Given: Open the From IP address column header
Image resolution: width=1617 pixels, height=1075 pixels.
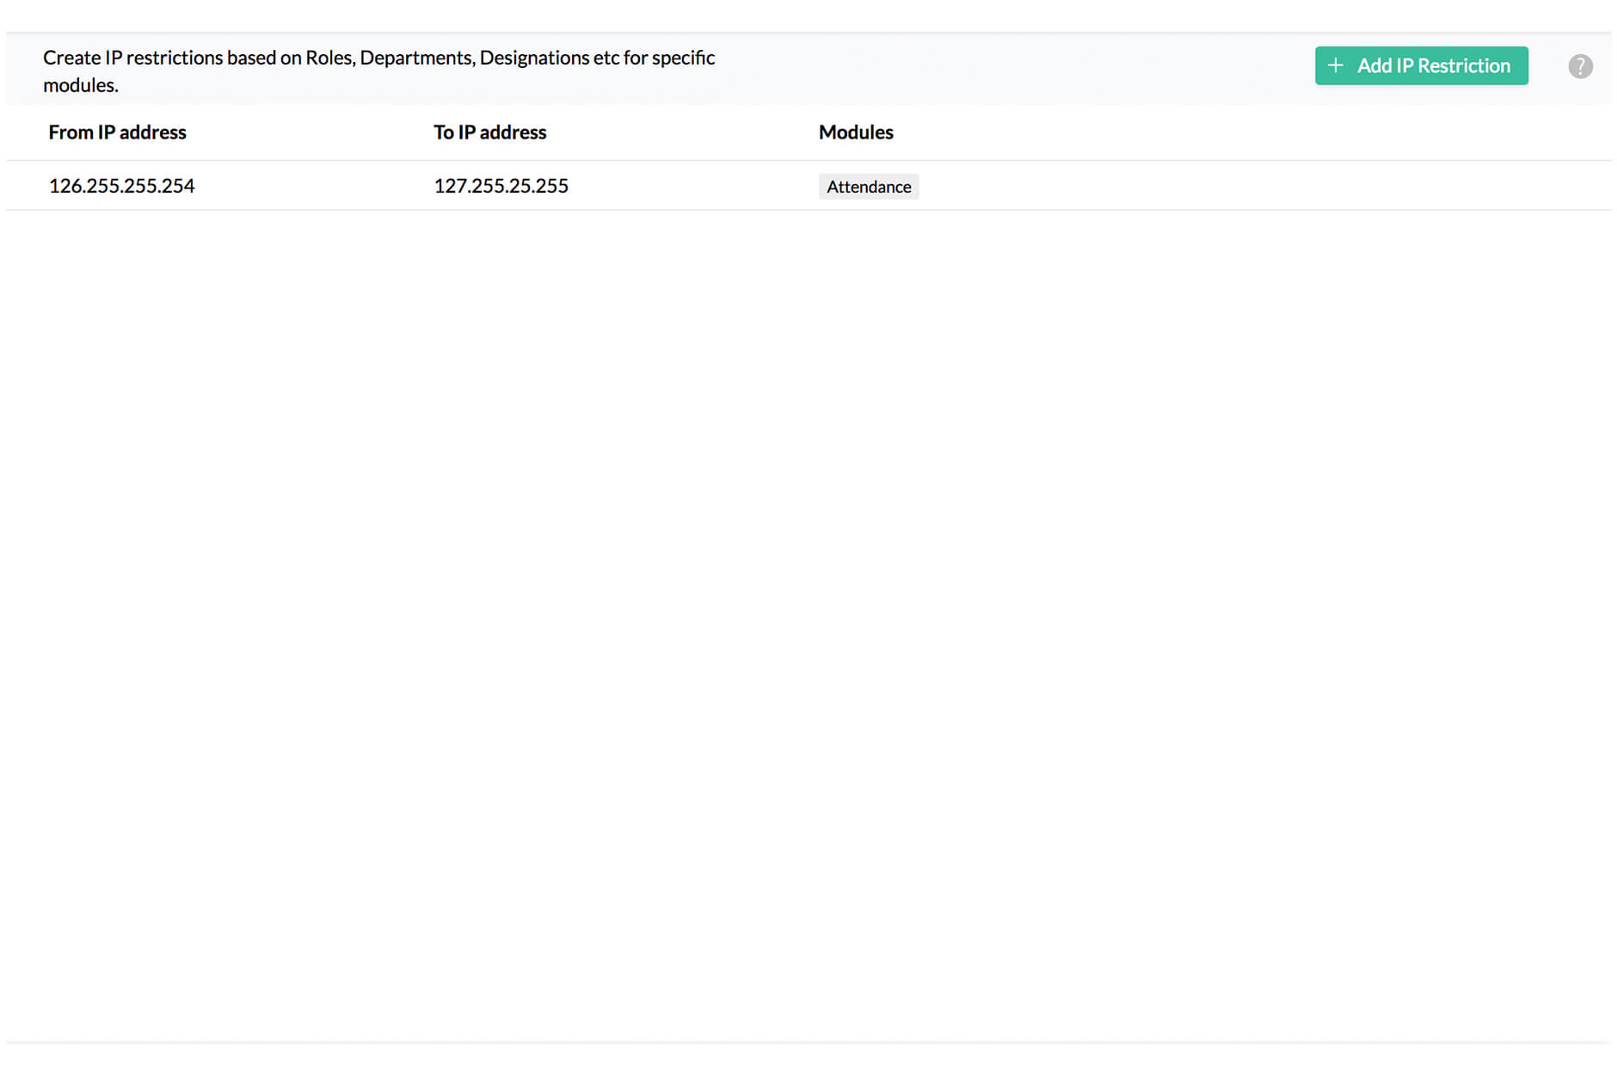Looking at the screenshot, I should (x=117, y=132).
